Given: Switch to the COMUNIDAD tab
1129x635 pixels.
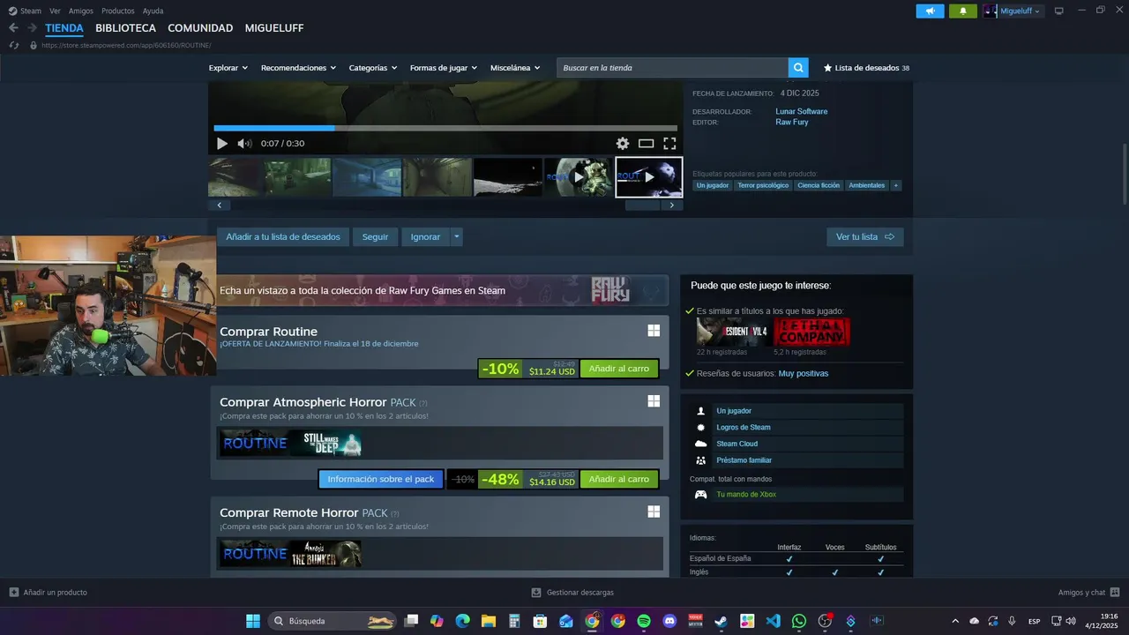Looking at the screenshot, I should click(x=200, y=28).
